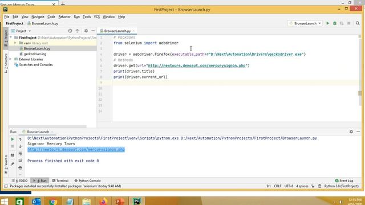The height and width of the screenshot is (205, 365).
Task: Select Scratches and Consoles item
Action: pyautogui.click(x=35, y=64)
